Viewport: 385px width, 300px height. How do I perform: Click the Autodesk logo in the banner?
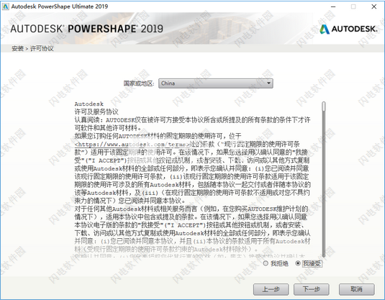[349, 29]
